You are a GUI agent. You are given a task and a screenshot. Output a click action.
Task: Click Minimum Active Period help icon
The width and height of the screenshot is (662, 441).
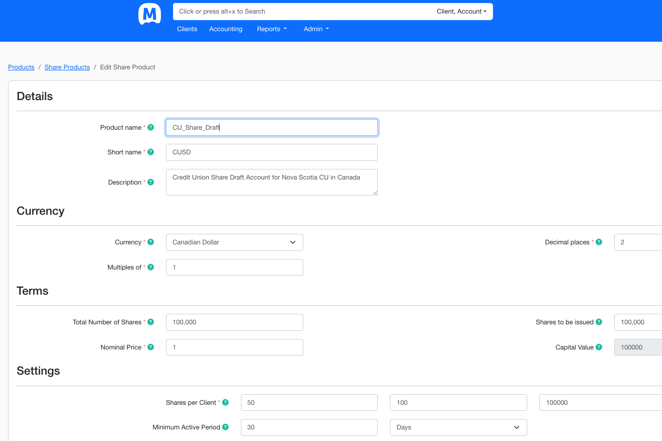[225, 427]
